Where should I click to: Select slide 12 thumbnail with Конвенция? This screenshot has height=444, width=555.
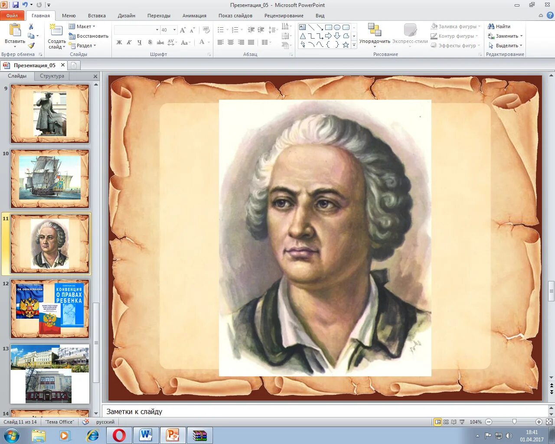click(50, 309)
